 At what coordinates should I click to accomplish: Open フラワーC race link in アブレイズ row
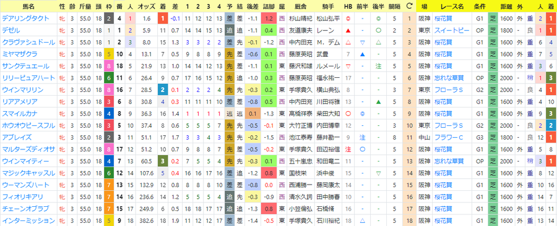coord(448,138)
